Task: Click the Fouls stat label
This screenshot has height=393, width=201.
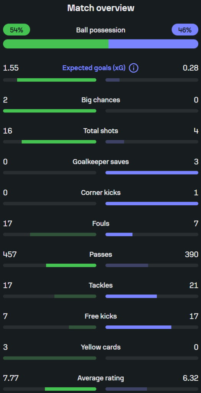Action: coord(101,223)
